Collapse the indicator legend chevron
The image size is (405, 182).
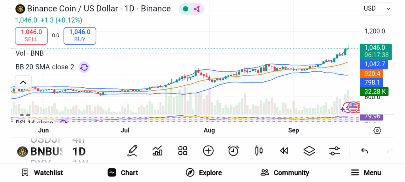point(23,83)
